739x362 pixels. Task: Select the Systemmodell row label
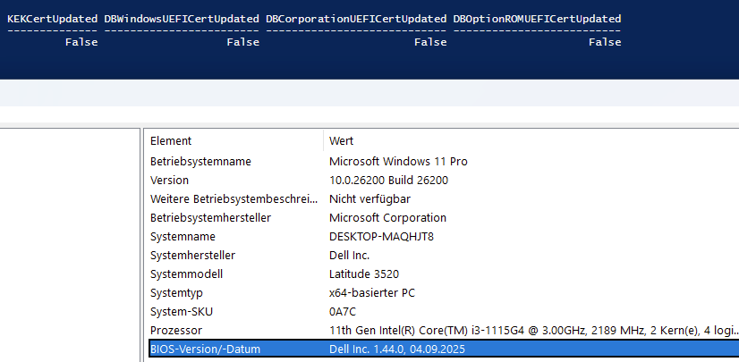(186, 274)
